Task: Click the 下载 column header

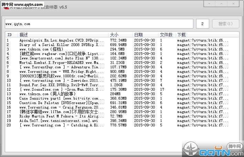Action: coord(181,35)
